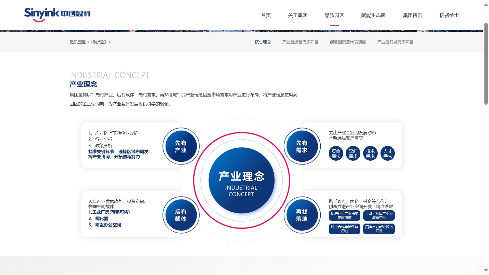Click text 1.工业厂房(可租可售)
The height and width of the screenshot is (275, 489).
(x=109, y=212)
